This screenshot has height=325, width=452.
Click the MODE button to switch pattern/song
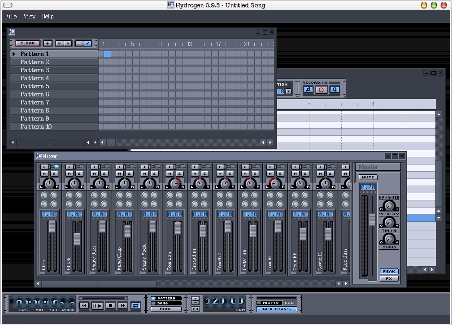point(166,309)
